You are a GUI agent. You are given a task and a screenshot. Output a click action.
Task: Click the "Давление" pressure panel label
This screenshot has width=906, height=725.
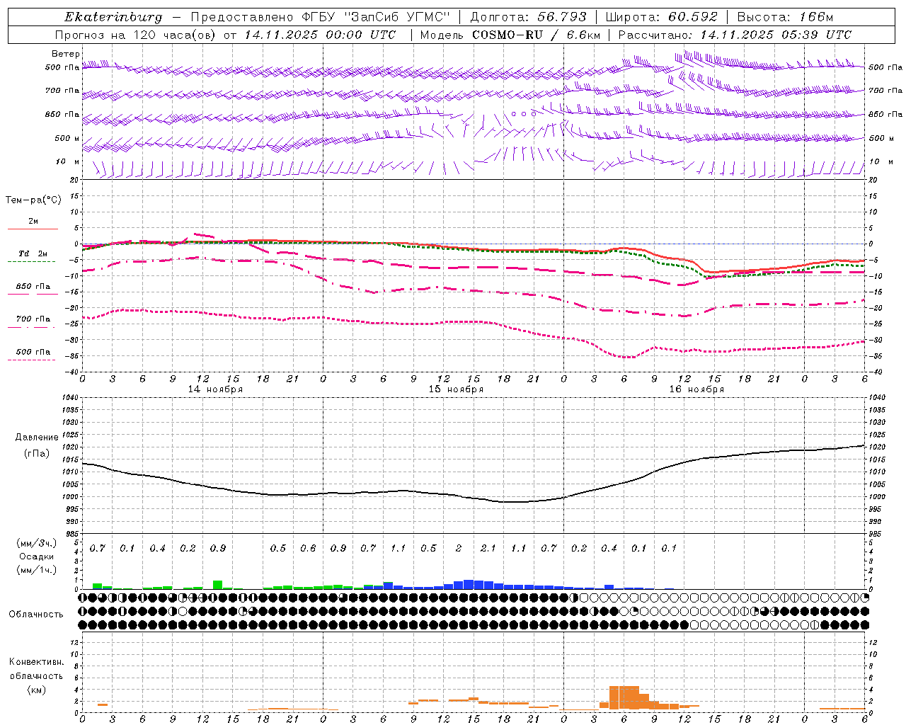(36, 437)
